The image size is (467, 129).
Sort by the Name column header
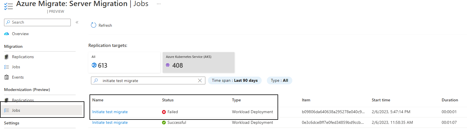pos(98,100)
